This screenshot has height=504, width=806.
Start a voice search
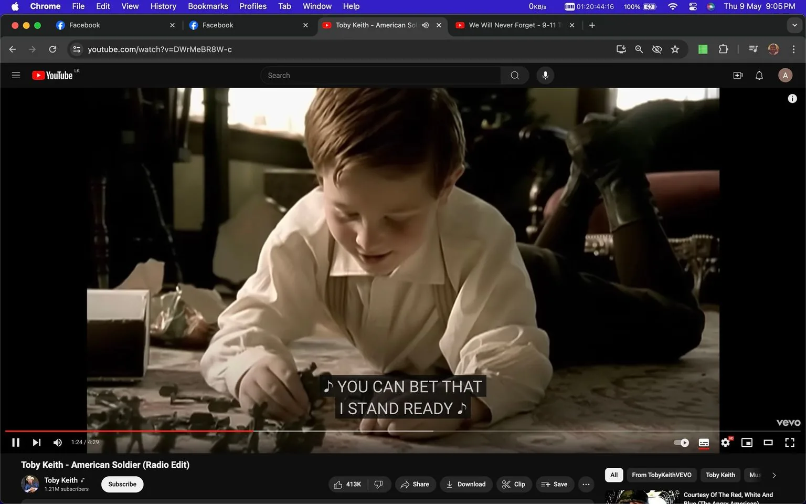tap(545, 75)
